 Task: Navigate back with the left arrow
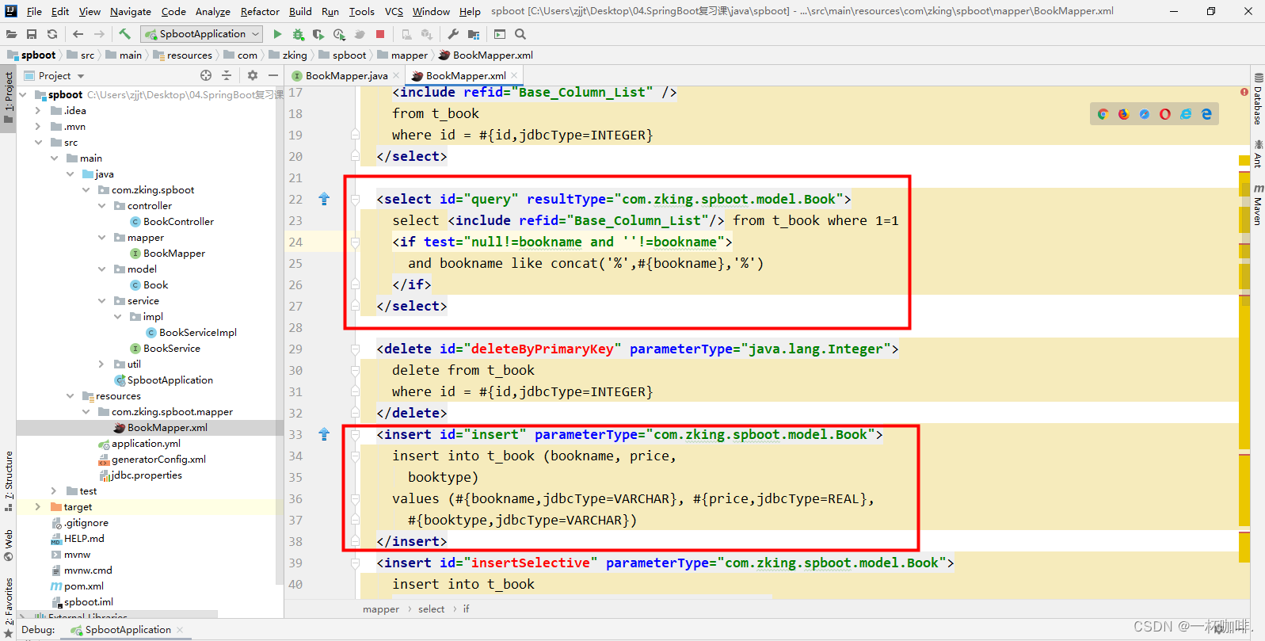(x=78, y=34)
